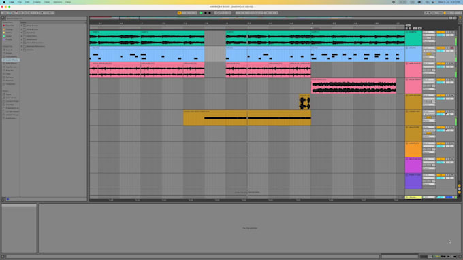This screenshot has width=463, height=260.
Task: Toggle Draw Mode pencil in top-right control bar
Action: point(426,13)
